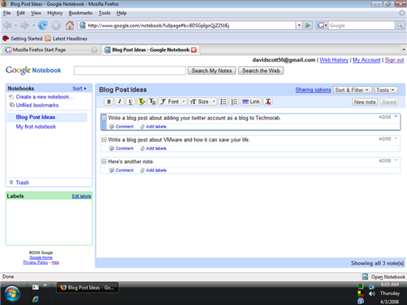Open the Font dropdown
Screen dimensions: 407x305
tap(172, 102)
